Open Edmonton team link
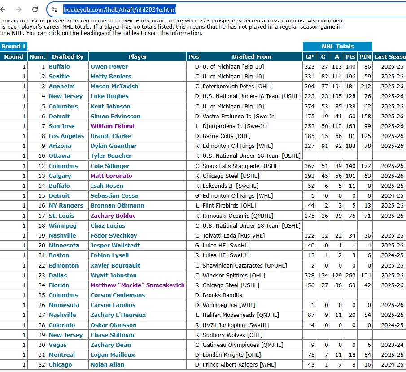 pyautogui.click(x=64, y=265)
